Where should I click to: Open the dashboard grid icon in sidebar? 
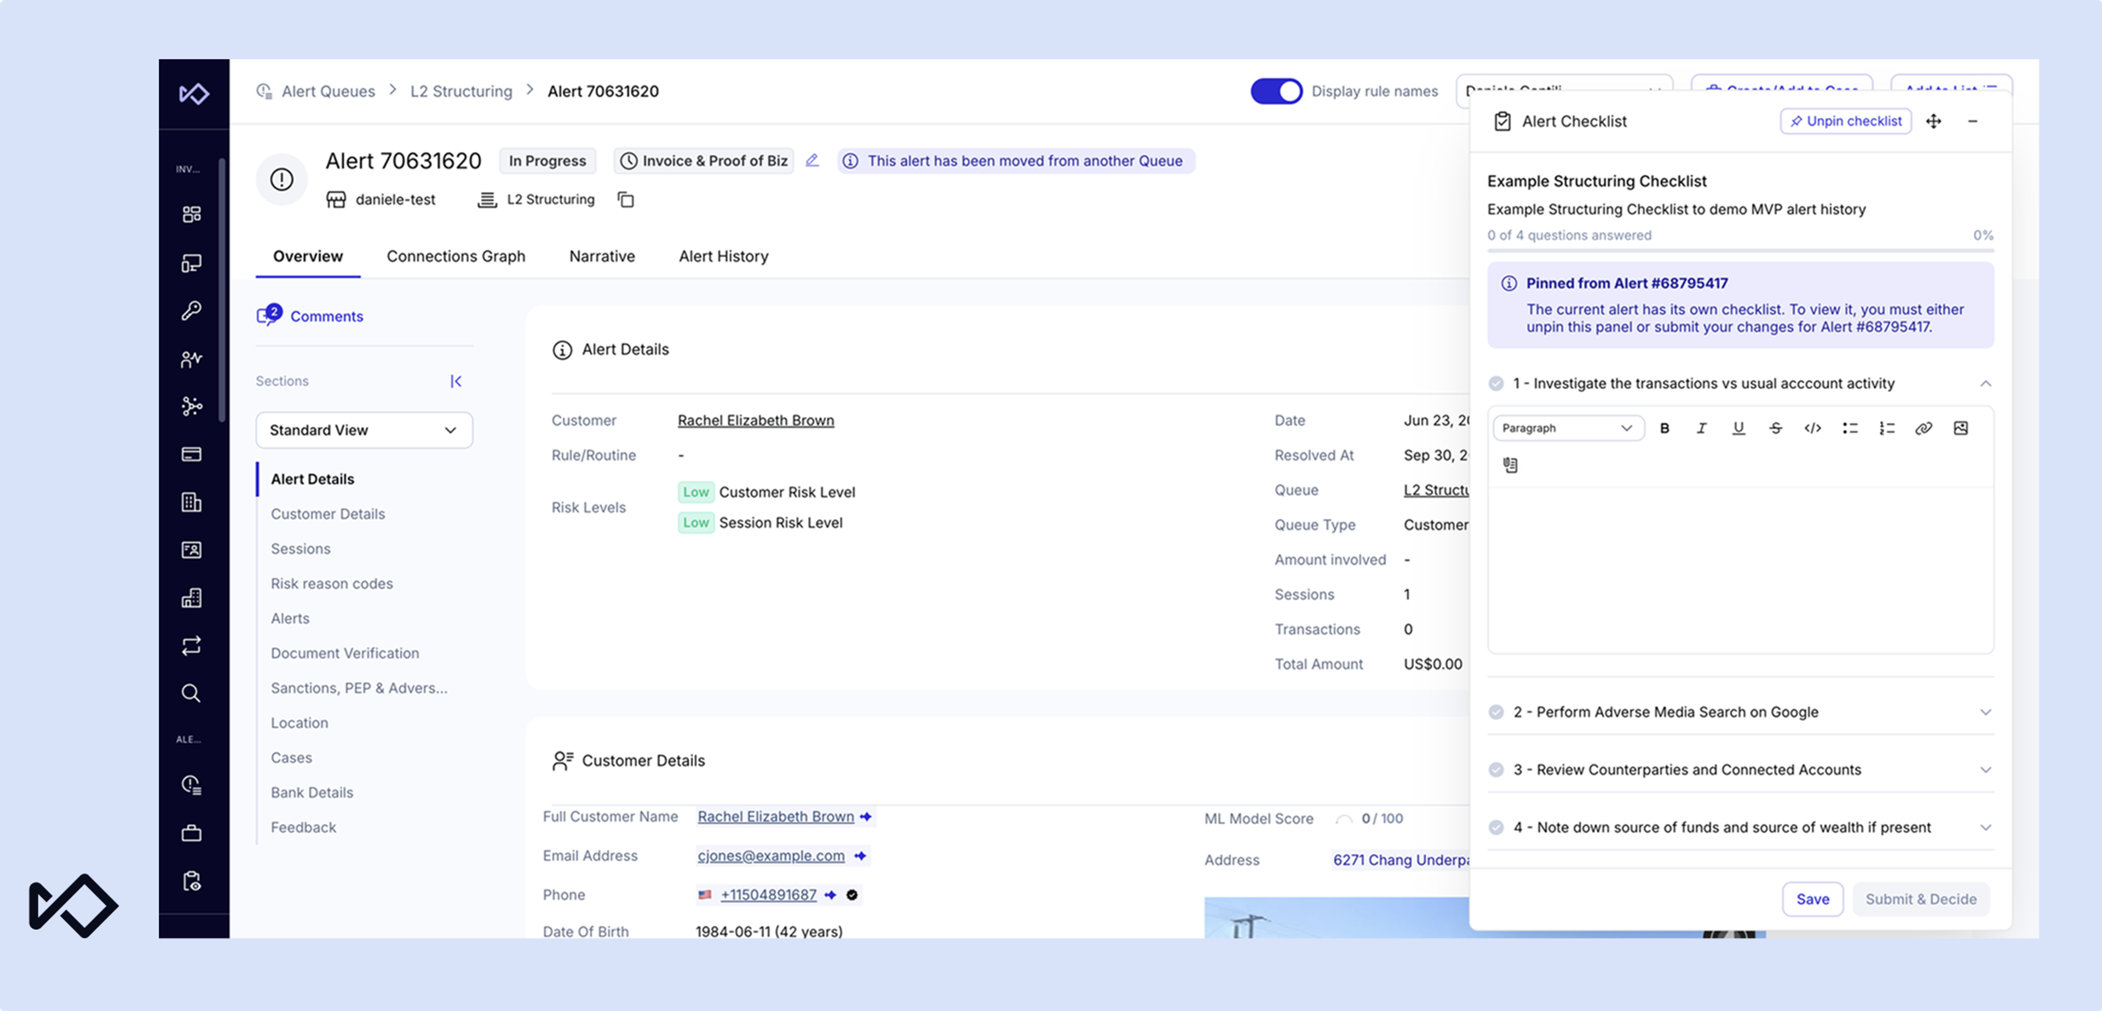point(192,214)
